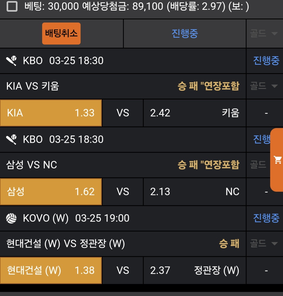Expand 골드 dropdown on KIA VS 키움 row
Viewport: 283px width, 296px height.
pyautogui.click(x=264, y=86)
